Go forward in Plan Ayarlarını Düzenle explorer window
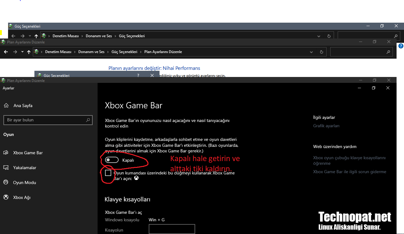The image size is (404, 234). click(15, 52)
